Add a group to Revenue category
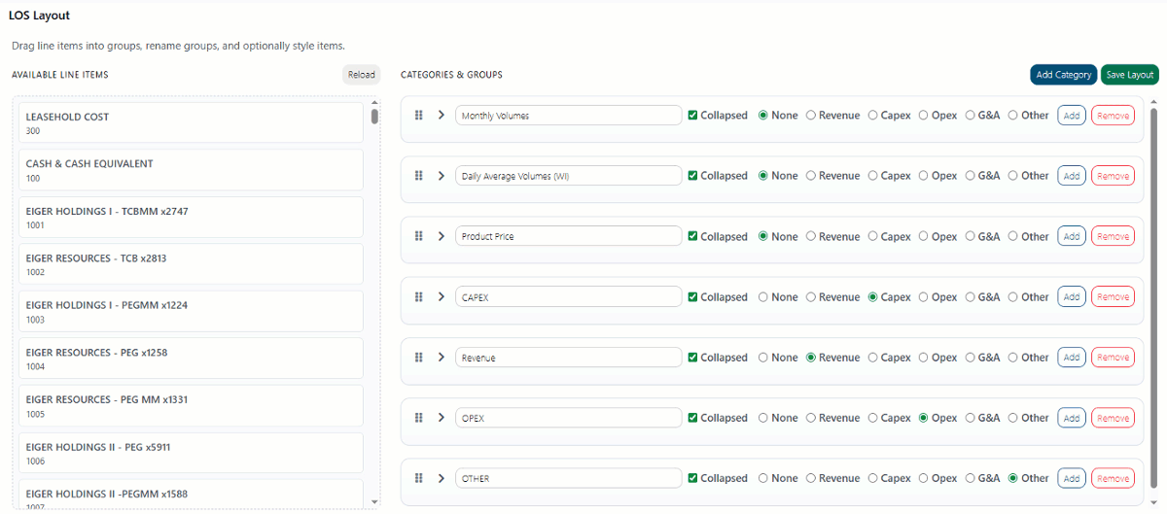Viewport: 1167px width, 514px height. point(1072,358)
